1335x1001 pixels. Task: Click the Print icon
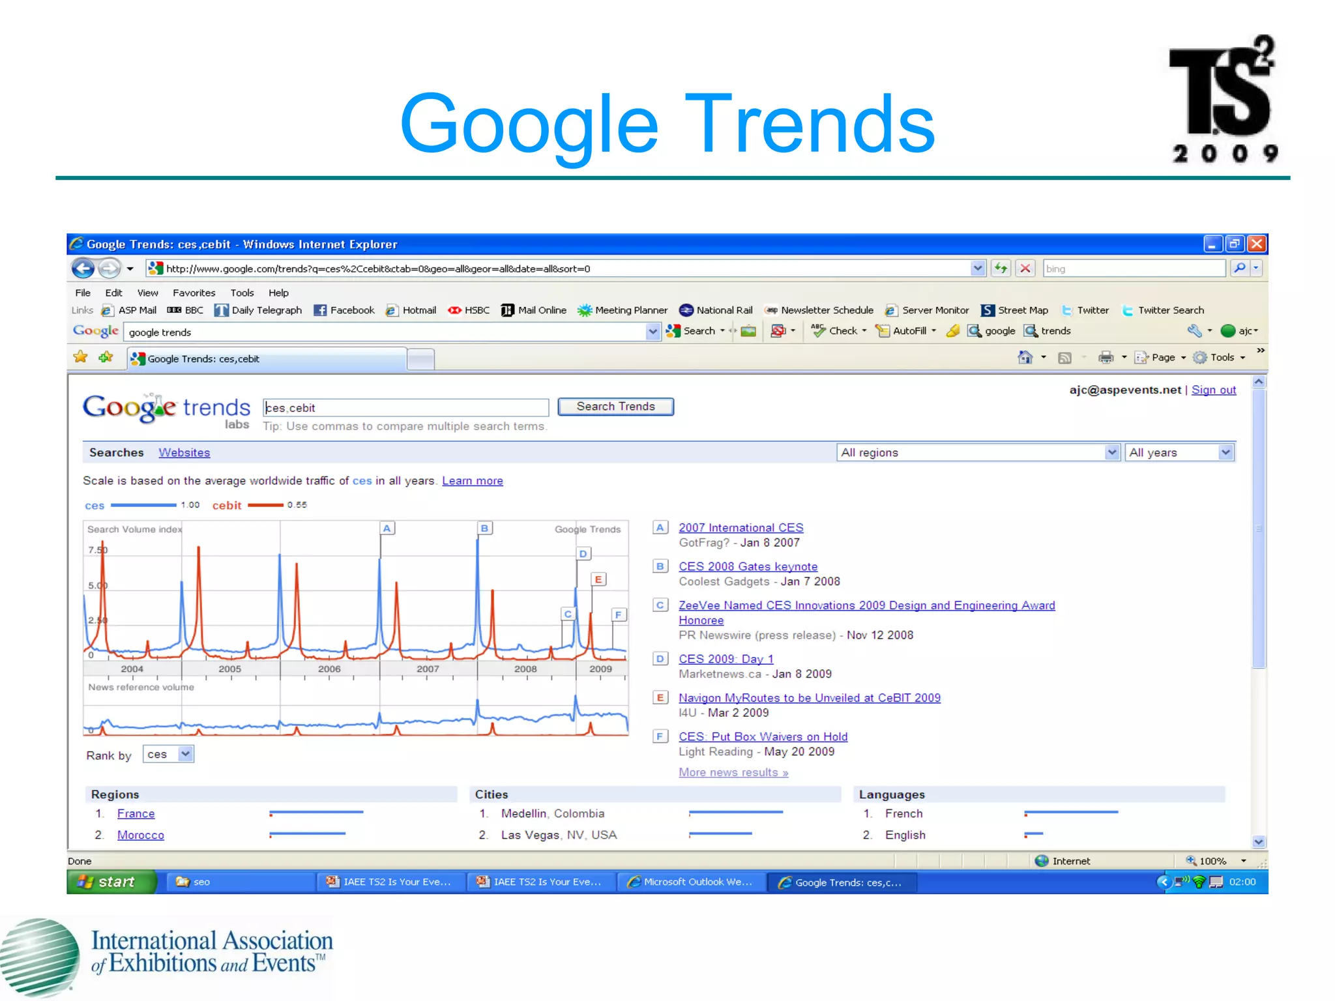click(1106, 357)
